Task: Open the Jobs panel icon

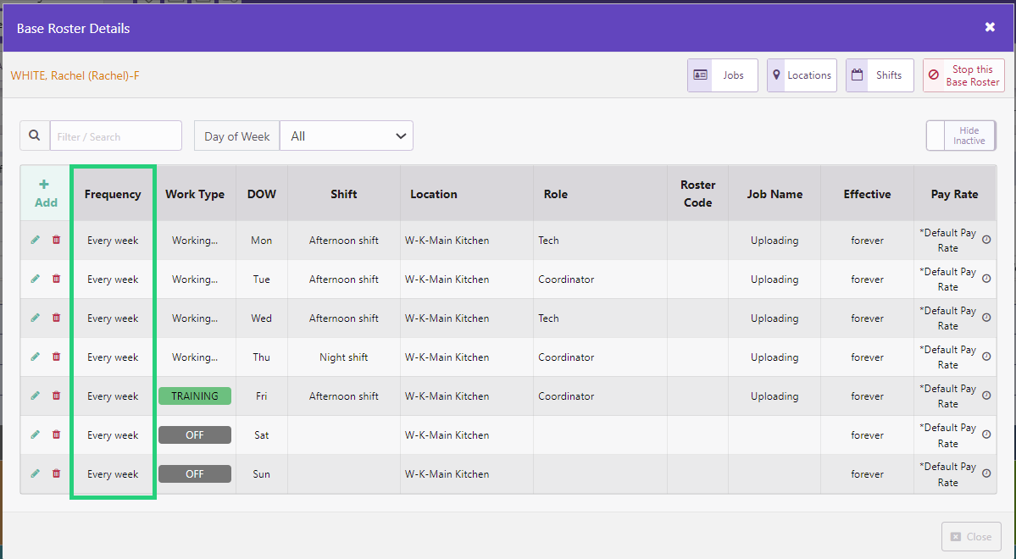Action: [701, 75]
